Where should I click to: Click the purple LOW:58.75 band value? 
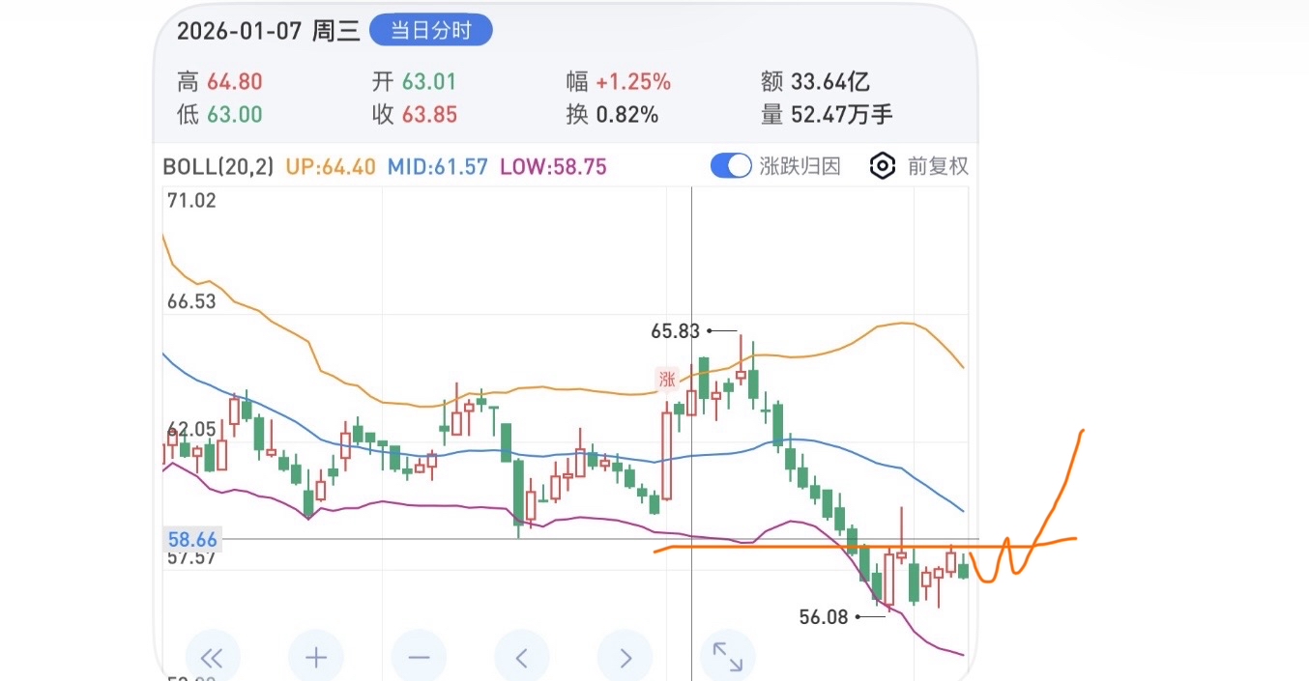pos(553,166)
